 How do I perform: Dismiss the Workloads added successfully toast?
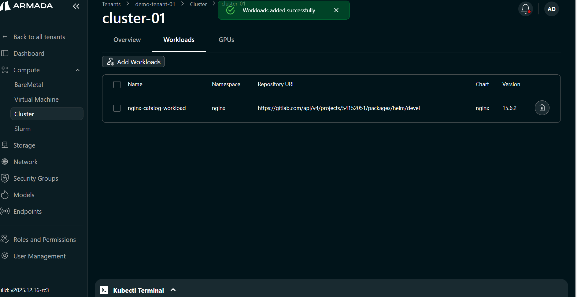(x=336, y=10)
